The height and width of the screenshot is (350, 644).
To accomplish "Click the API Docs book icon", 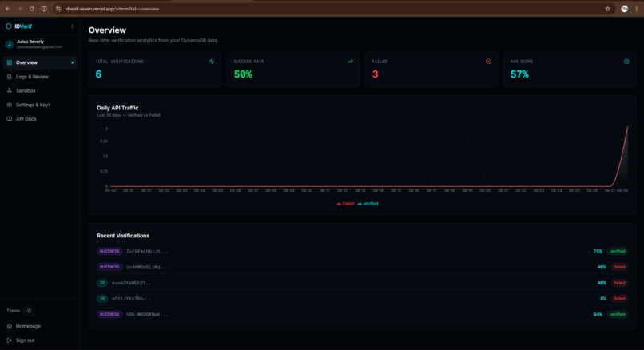I will 10,119.
